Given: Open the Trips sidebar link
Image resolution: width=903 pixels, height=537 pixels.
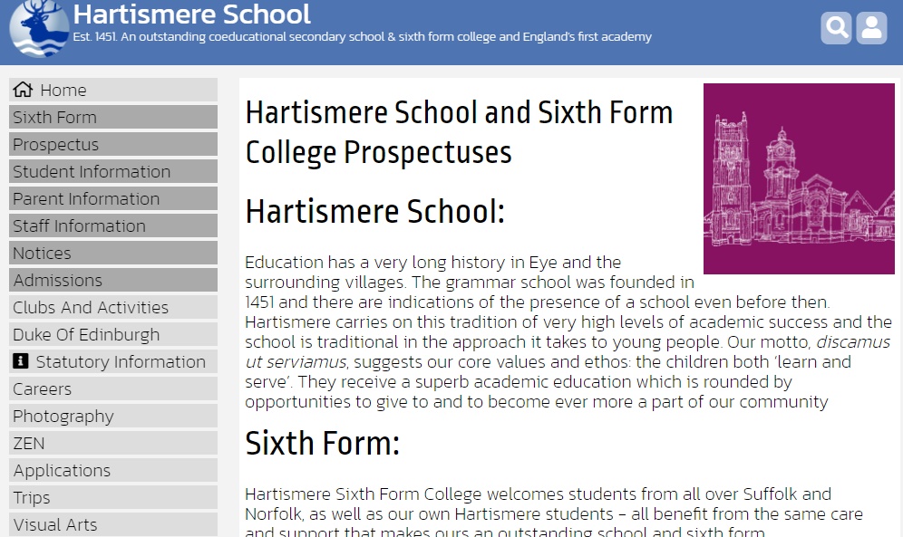Looking at the screenshot, I should 113,497.
